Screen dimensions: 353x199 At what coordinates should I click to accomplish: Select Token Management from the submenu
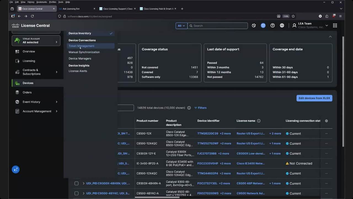point(81,46)
